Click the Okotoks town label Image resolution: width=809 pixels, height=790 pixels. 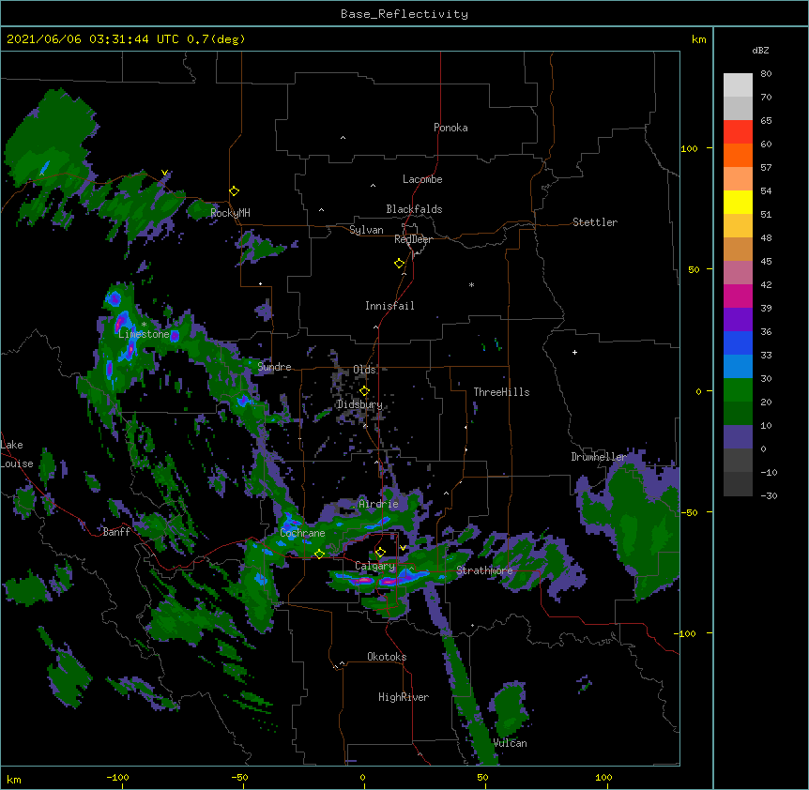coord(387,657)
